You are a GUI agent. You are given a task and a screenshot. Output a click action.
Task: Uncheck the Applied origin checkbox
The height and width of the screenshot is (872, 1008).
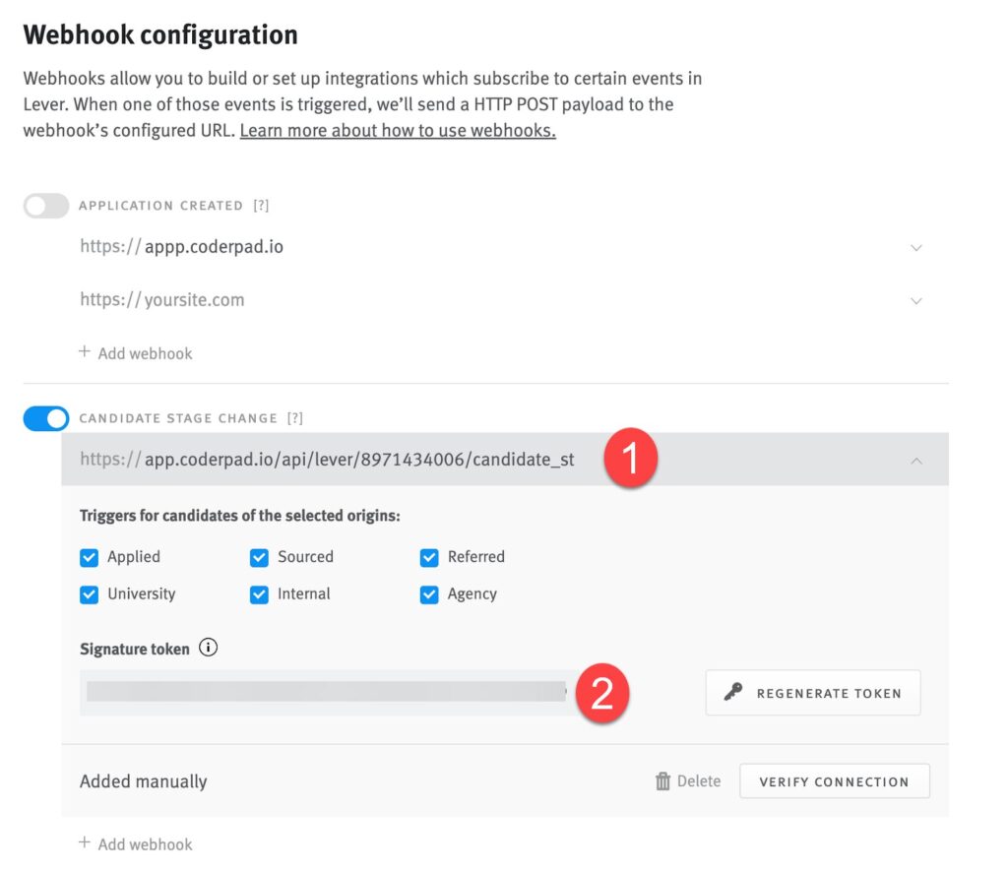(89, 557)
